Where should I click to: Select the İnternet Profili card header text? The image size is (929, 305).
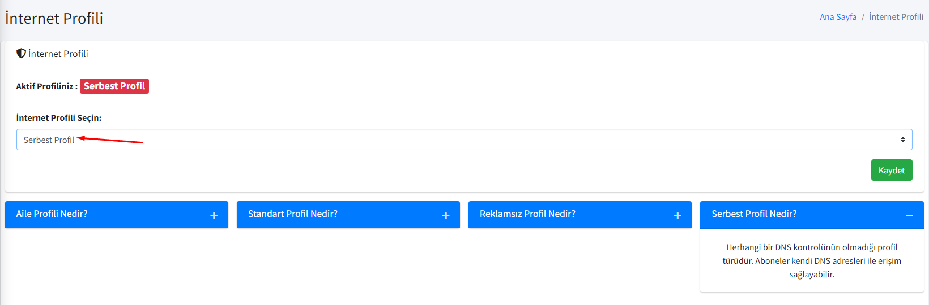[58, 54]
